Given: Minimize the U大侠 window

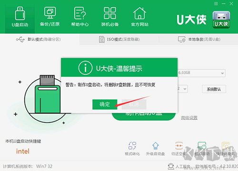Looking at the screenshot, I should [224, 3].
